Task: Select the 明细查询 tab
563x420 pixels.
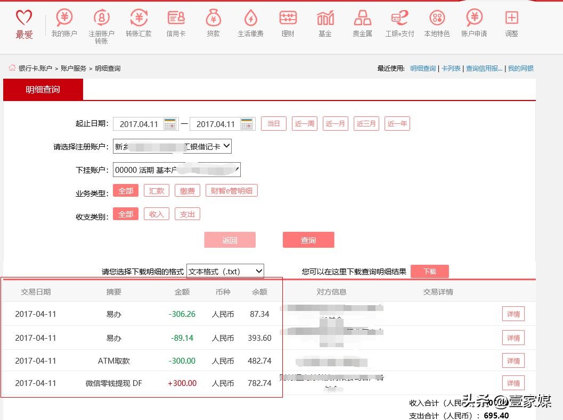Action: tap(43, 89)
